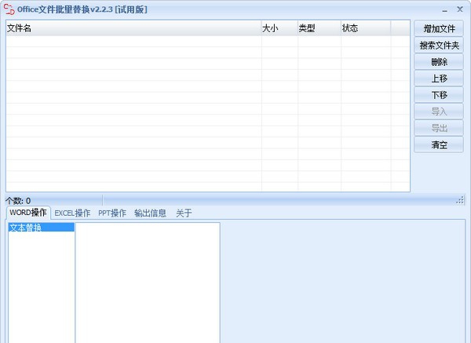The width and height of the screenshot is (471, 343).
Task: Click the app logo icon in title bar
Action: click(9, 9)
